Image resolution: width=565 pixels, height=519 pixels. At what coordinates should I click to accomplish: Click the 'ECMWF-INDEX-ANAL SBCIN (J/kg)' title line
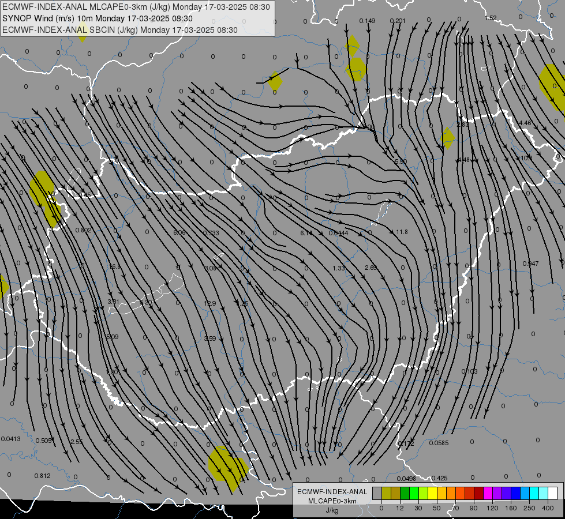120,30
